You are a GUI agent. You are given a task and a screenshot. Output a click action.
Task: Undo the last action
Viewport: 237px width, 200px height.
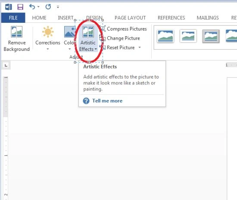32,7
